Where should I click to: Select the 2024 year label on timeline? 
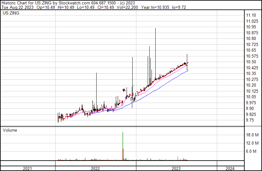[230, 168]
